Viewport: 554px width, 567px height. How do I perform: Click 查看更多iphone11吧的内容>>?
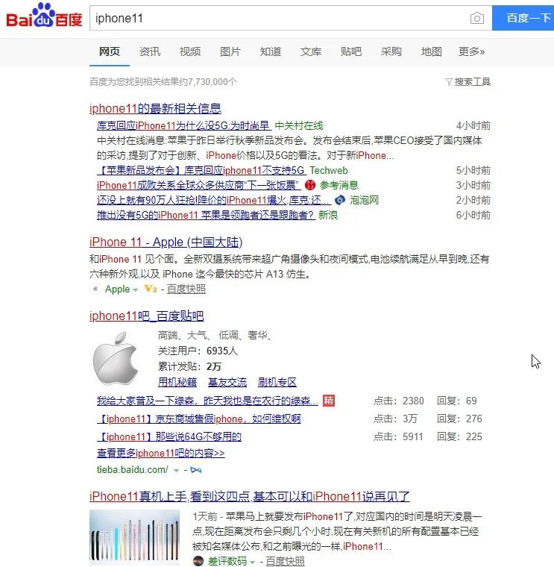point(161,453)
